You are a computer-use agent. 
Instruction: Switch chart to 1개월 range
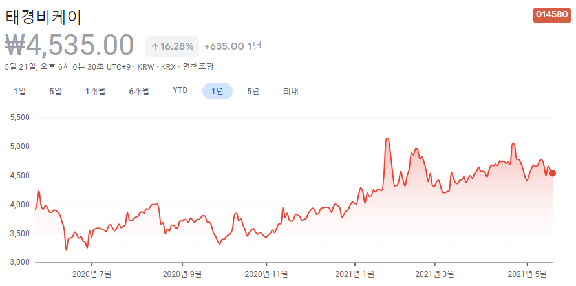pyautogui.click(x=95, y=91)
